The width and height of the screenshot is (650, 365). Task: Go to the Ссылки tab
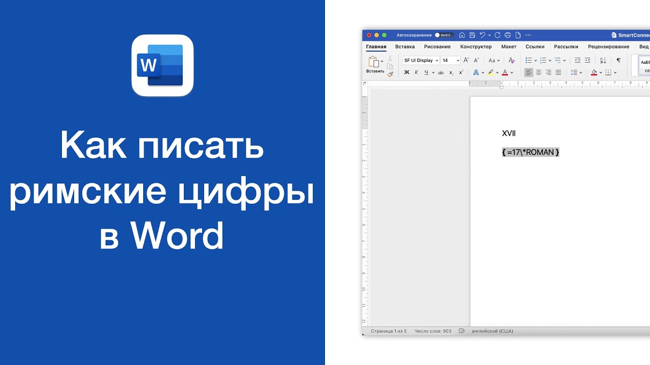pos(535,47)
